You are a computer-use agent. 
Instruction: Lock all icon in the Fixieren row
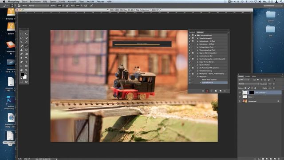coord(256,88)
